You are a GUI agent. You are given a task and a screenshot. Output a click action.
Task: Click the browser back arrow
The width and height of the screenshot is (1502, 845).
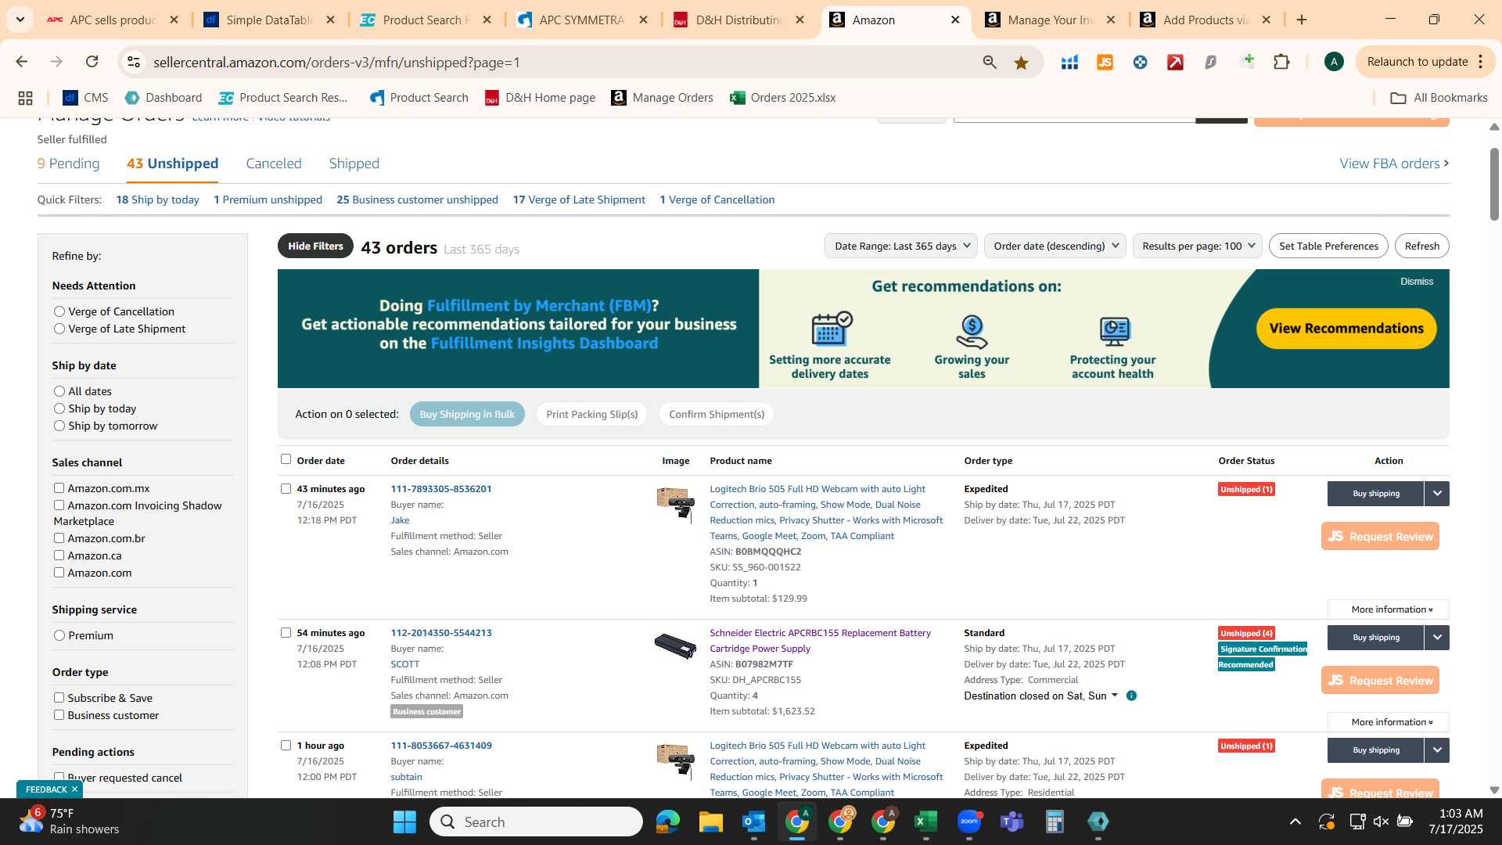[x=22, y=62]
